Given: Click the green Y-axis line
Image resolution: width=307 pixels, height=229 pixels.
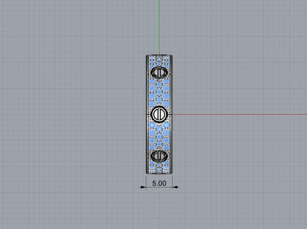Looking at the screenshot, I should pos(159,27).
